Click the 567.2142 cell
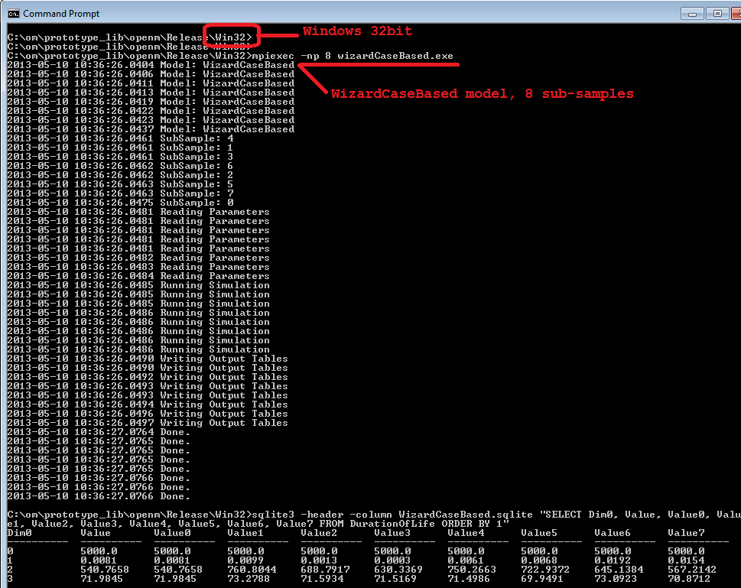741x588 pixels. coord(692,570)
